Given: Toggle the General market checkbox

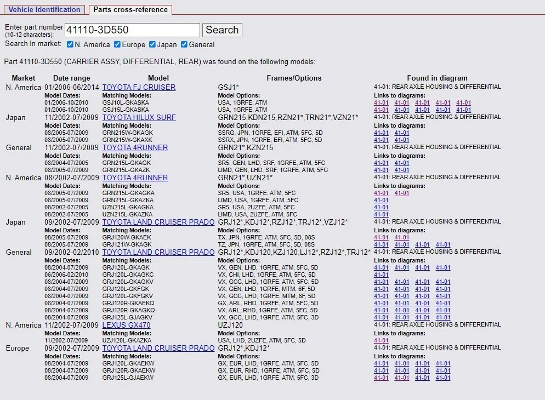Looking at the screenshot, I should (184, 44).
